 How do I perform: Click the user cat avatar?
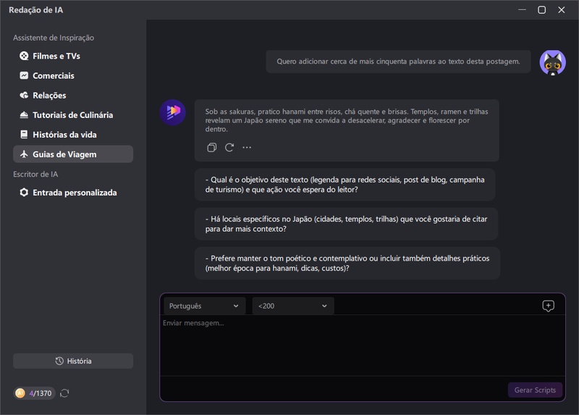(553, 62)
